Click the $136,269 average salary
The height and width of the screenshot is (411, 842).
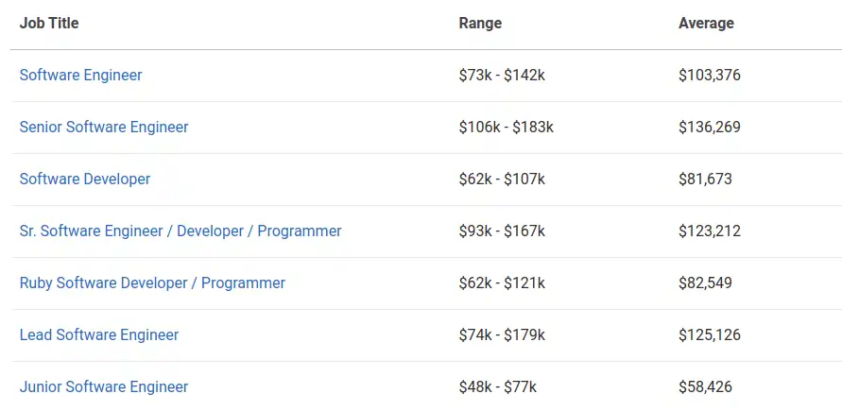pos(710,128)
